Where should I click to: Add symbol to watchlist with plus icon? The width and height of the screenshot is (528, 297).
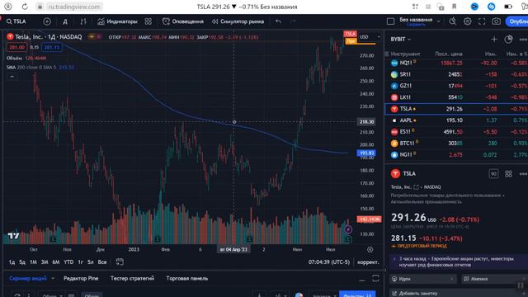click(494, 40)
